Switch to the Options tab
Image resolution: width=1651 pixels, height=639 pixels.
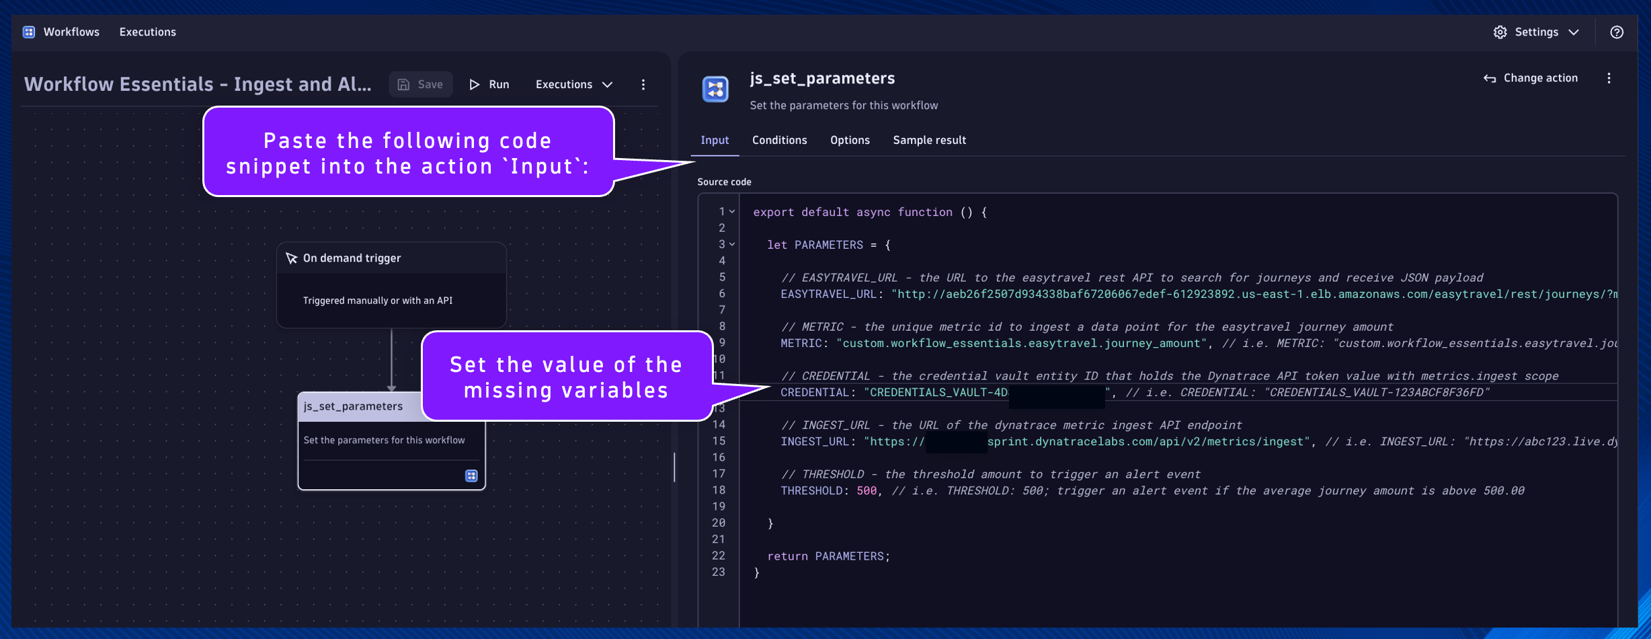(x=850, y=140)
